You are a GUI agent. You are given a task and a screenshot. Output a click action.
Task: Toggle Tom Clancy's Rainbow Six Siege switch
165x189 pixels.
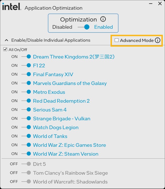(x=26, y=173)
